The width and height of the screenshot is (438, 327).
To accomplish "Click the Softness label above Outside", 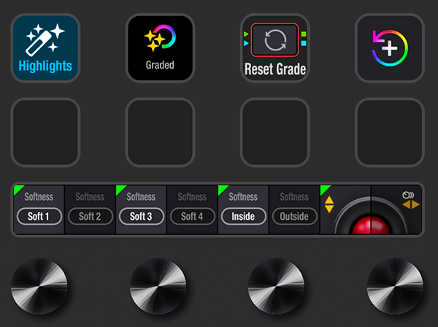I will pos(294,197).
